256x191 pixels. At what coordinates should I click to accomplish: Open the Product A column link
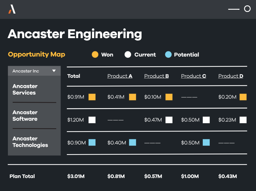click(120, 76)
